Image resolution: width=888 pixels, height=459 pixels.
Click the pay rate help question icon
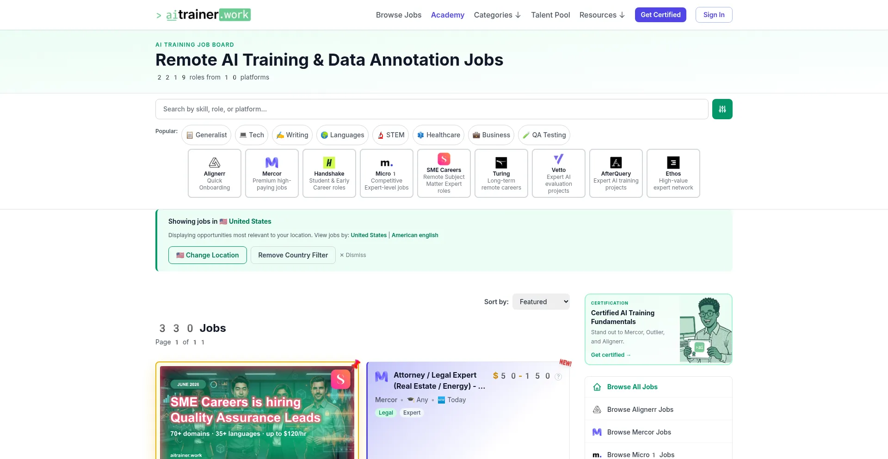click(x=558, y=376)
